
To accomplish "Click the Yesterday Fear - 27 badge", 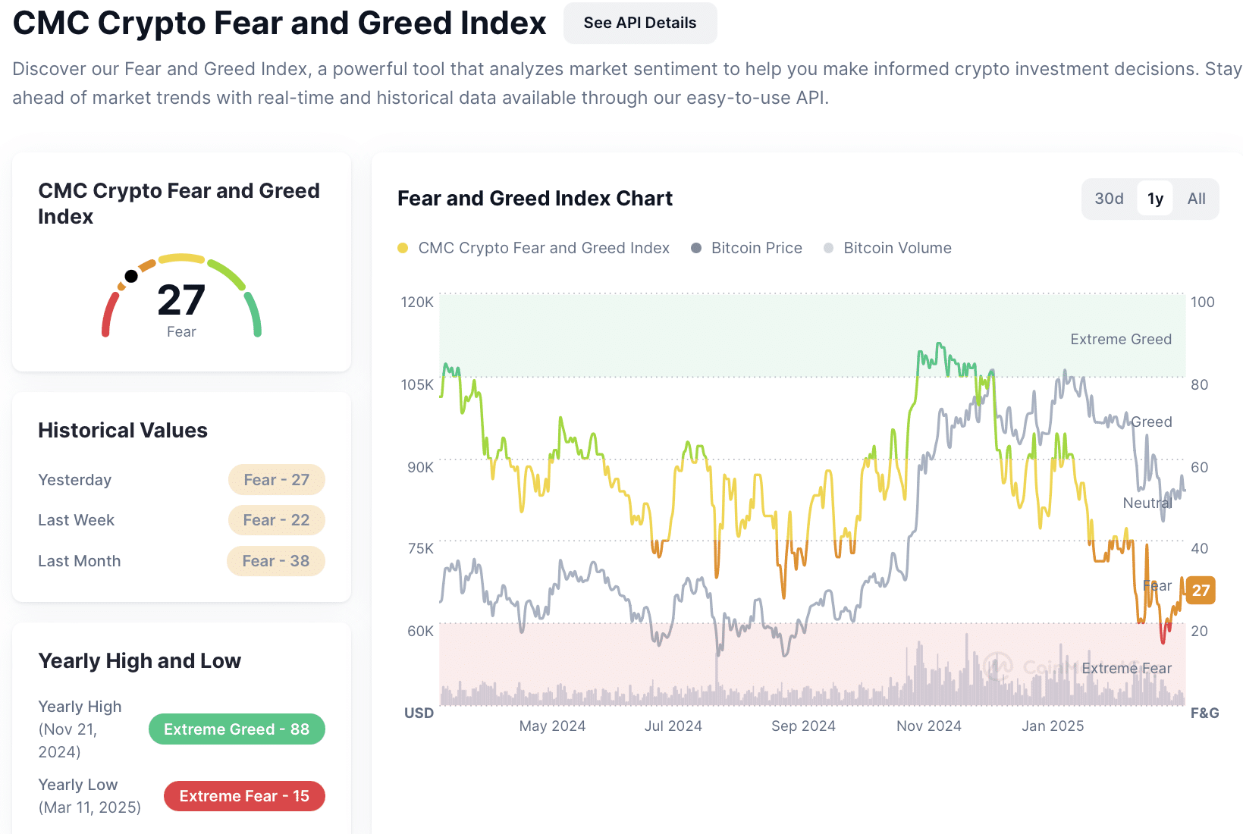I will (x=277, y=480).
